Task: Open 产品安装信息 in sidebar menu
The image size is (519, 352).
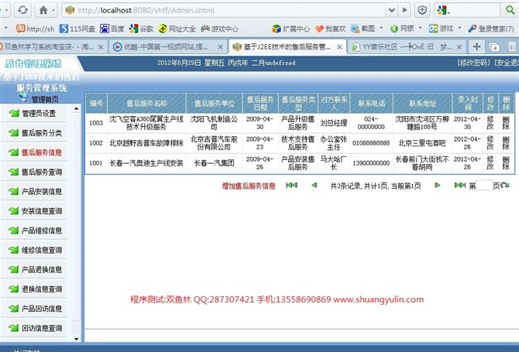Action: click(42, 192)
